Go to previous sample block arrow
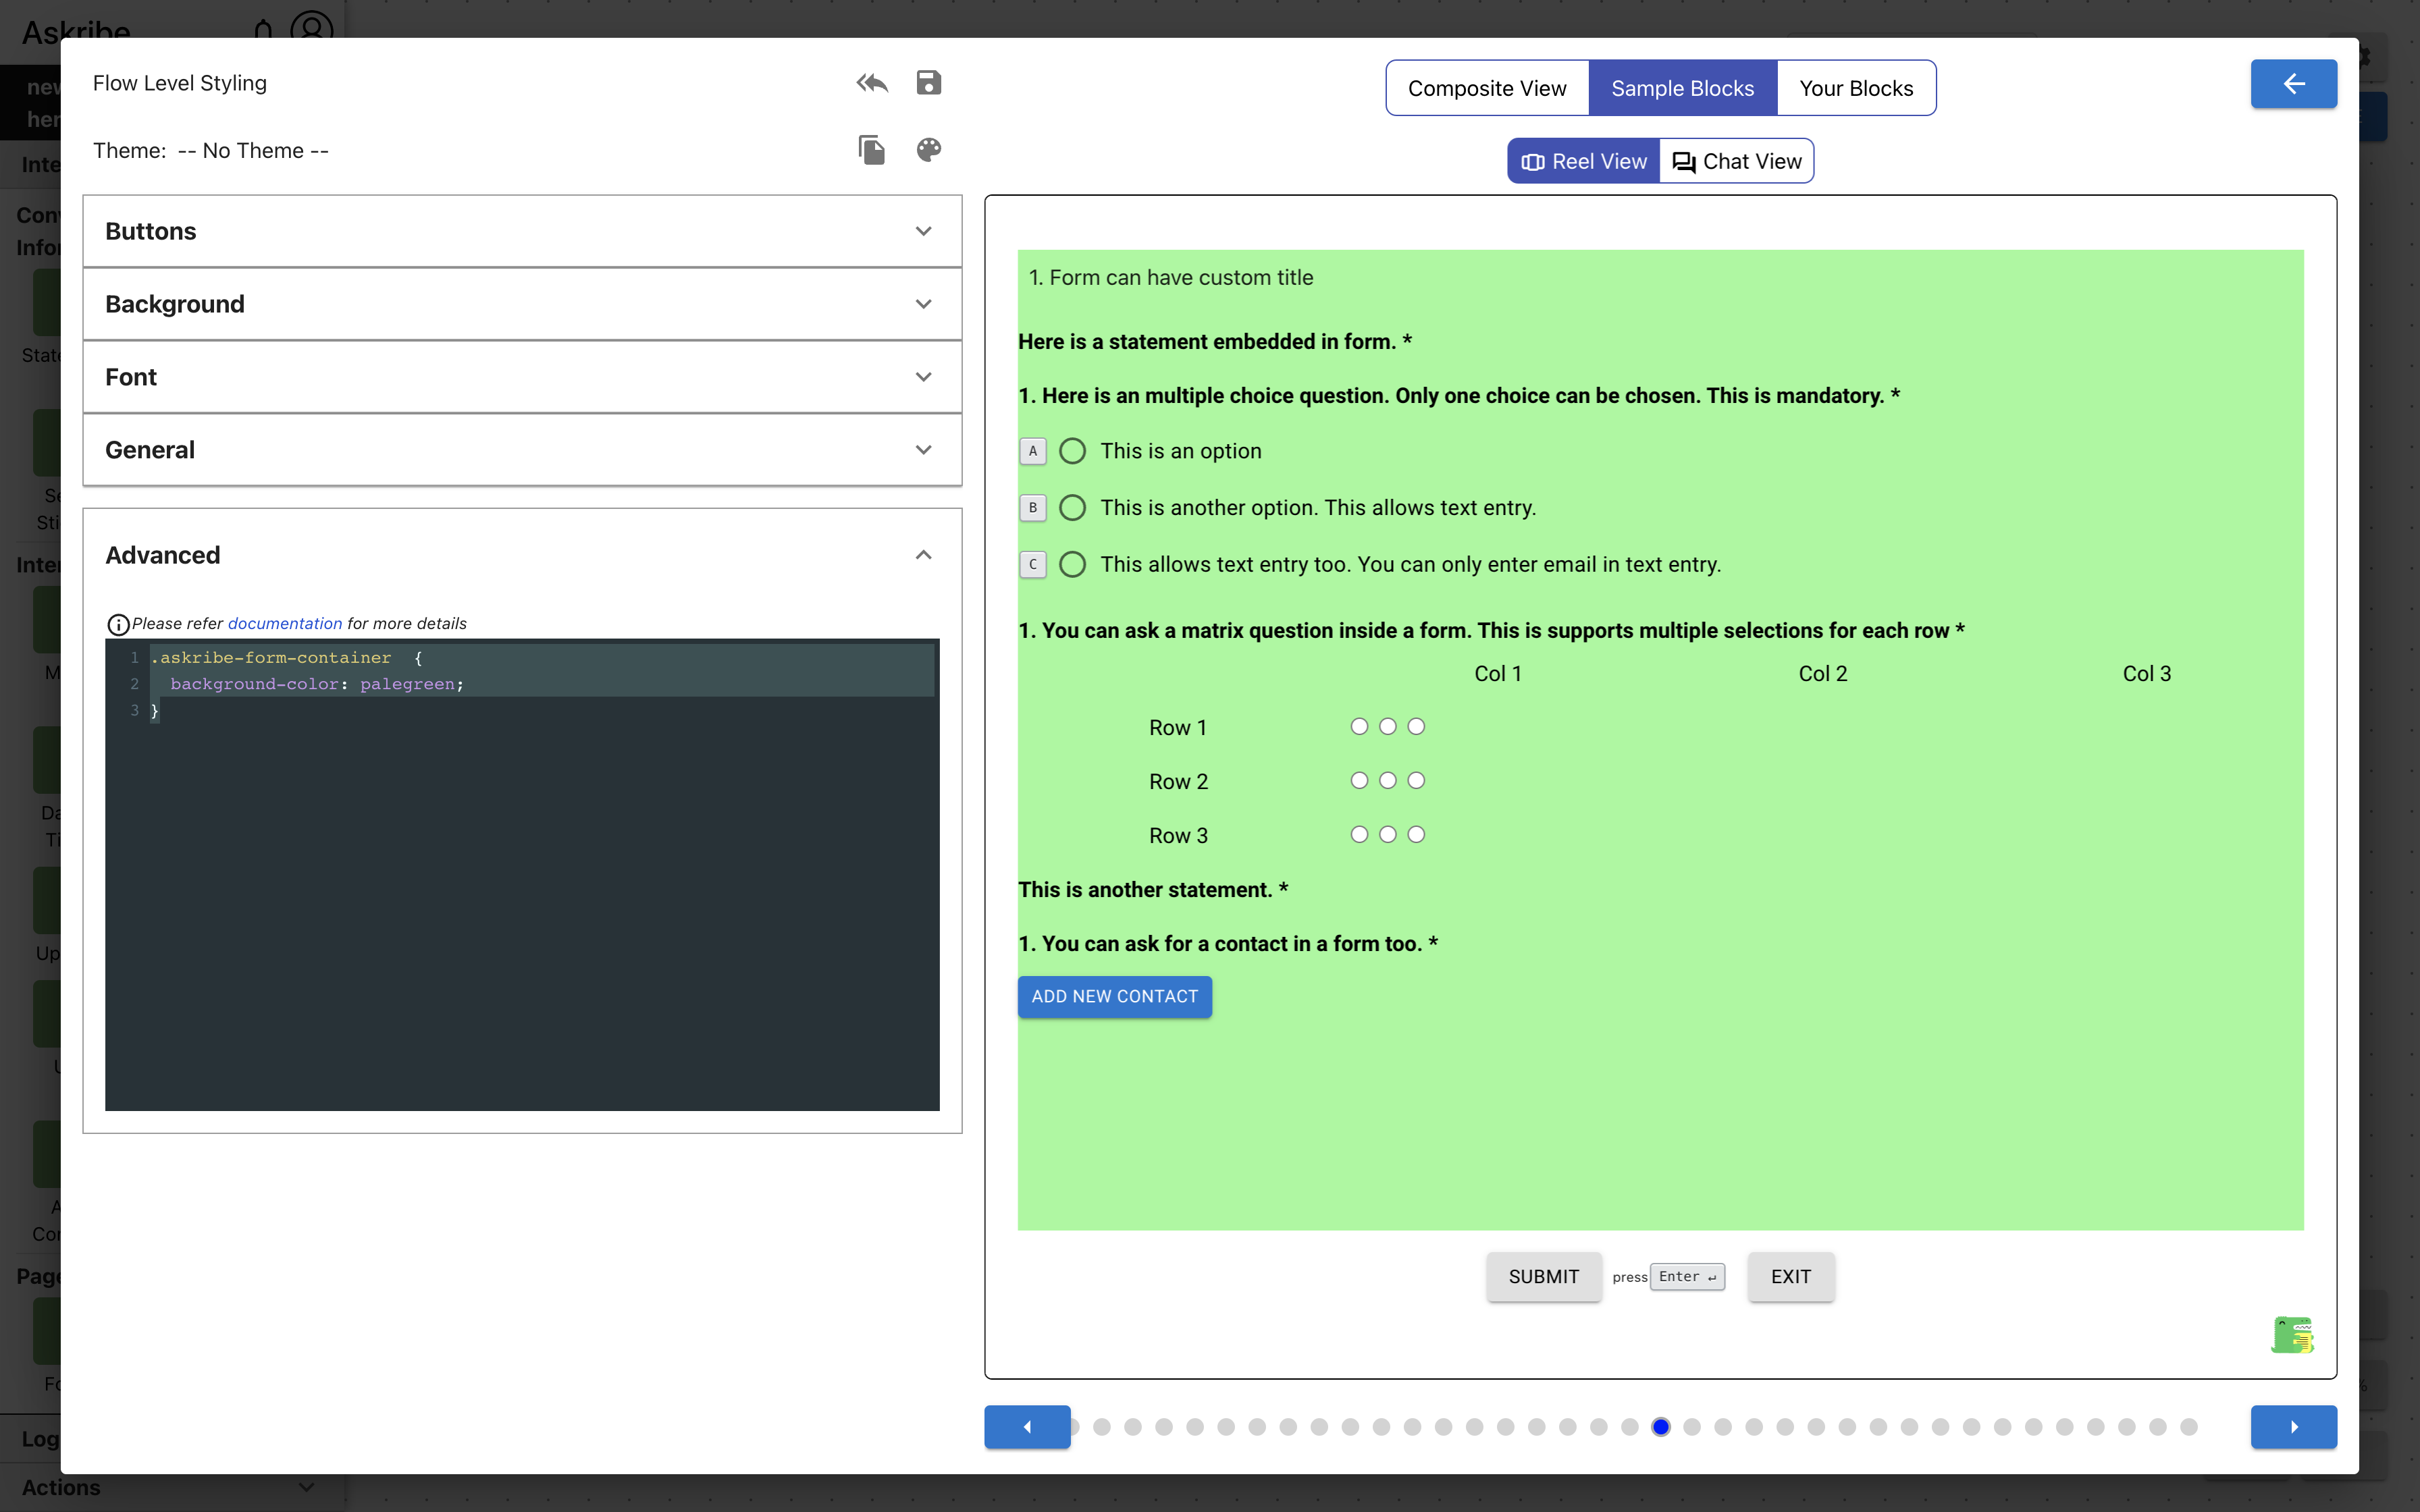2420x1512 pixels. coord(1027,1426)
